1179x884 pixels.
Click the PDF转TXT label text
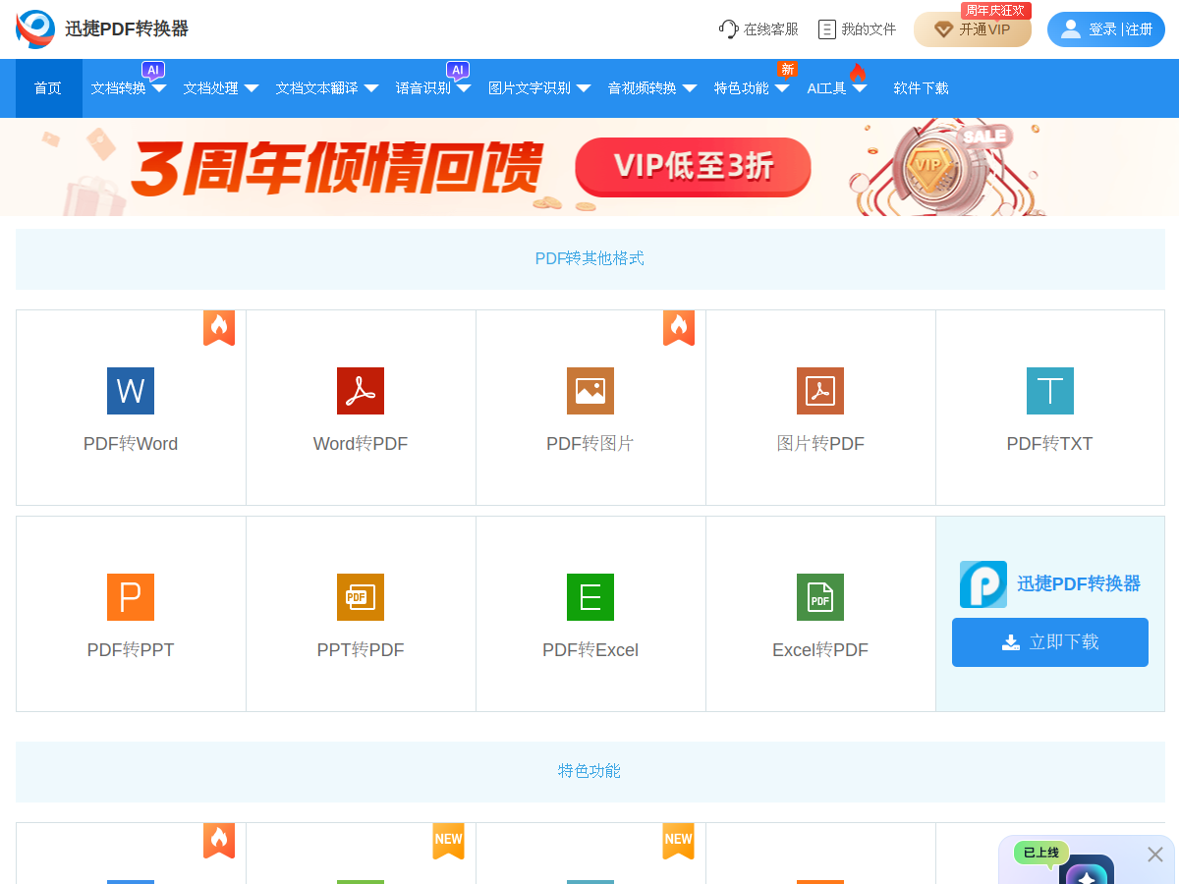pyautogui.click(x=1050, y=444)
